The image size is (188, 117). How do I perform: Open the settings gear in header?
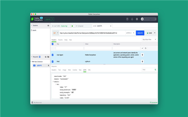tap(137, 19)
